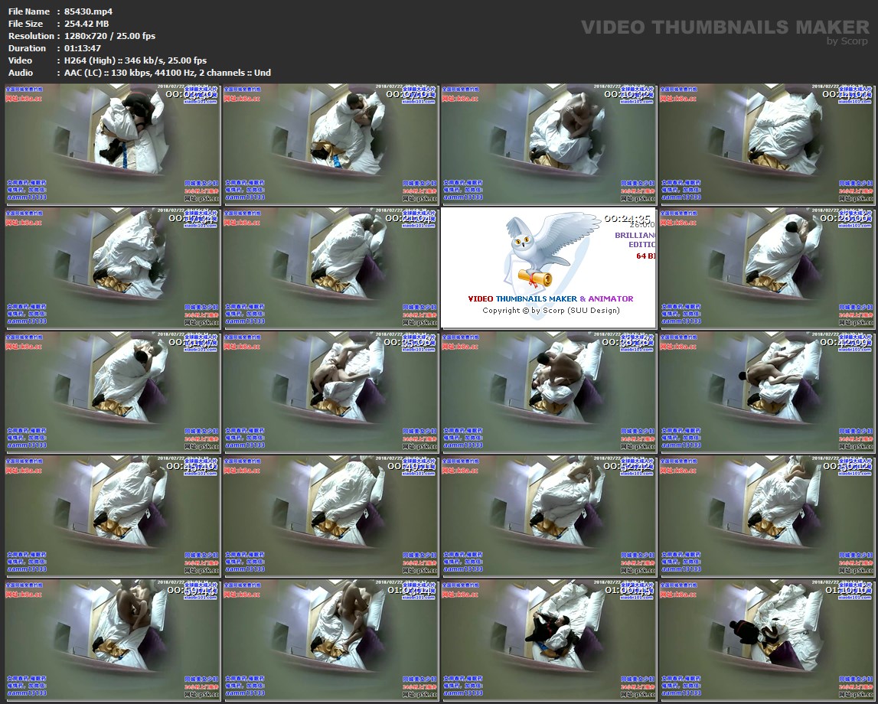Select the thumbnail stamped 00:49:11

point(330,516)
